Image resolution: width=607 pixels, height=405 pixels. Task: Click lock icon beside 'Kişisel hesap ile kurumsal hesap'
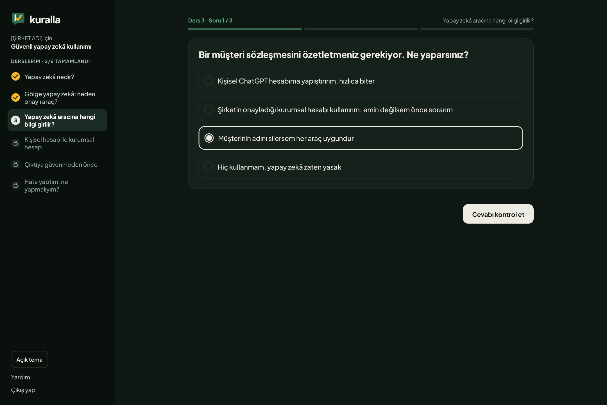click(15, 143)
